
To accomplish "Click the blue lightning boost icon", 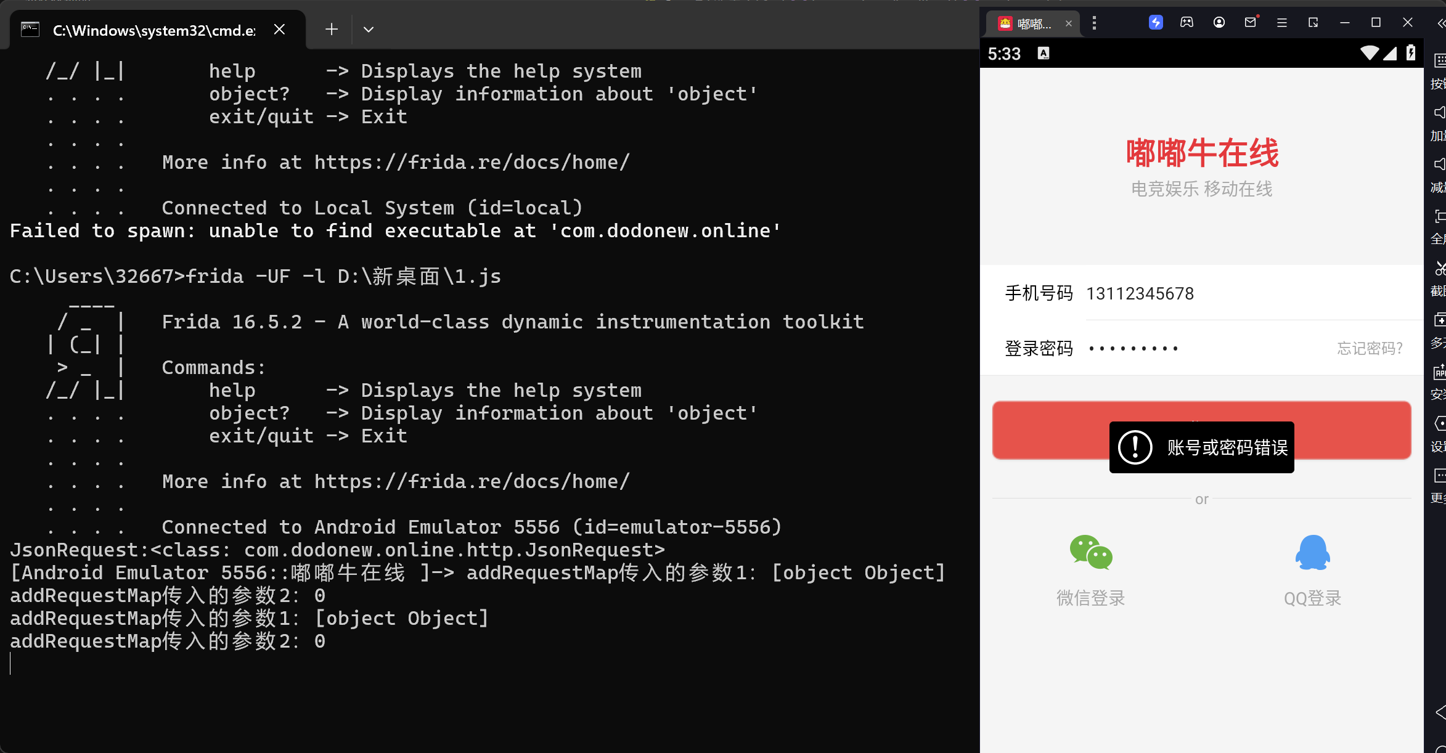I will 1156,23.
